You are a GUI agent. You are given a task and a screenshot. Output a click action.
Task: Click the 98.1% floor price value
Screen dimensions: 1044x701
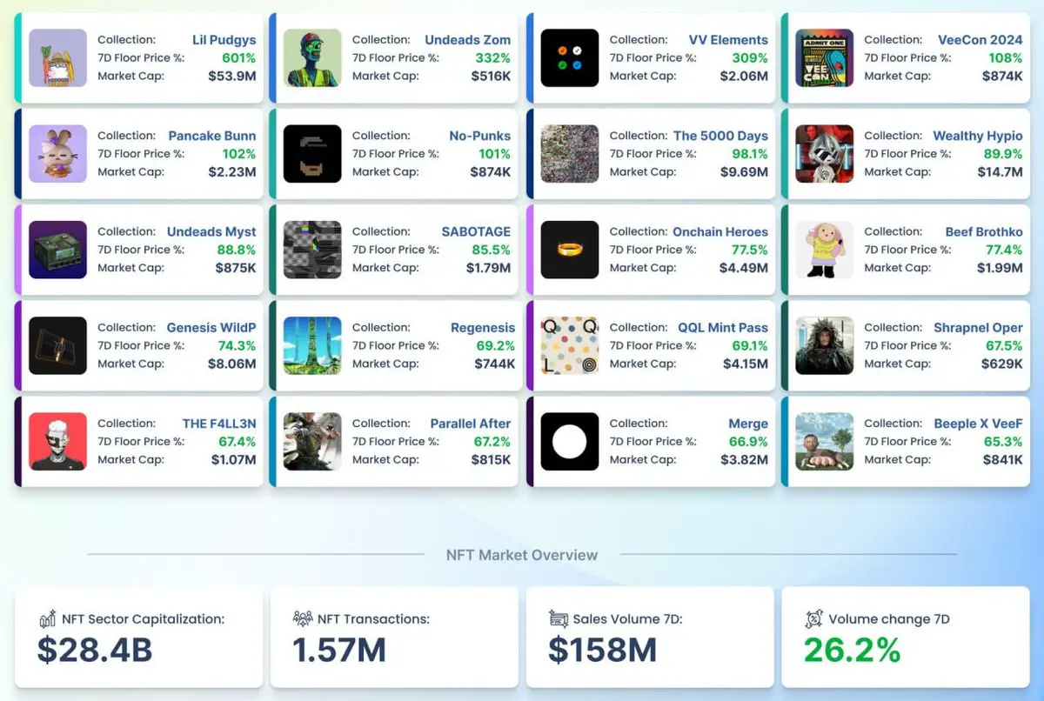coord(749,154)
